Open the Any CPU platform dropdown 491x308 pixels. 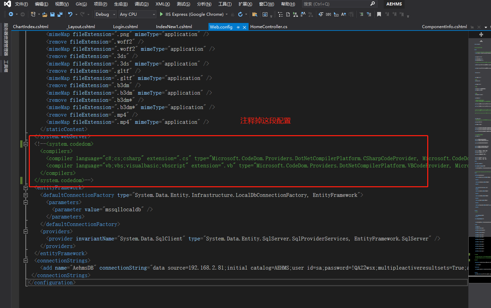coord(137,14)
